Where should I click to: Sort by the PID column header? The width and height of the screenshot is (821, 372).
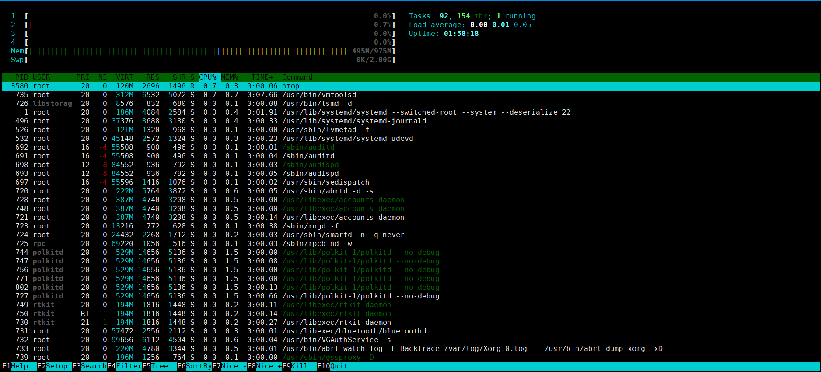coord(21,77)
